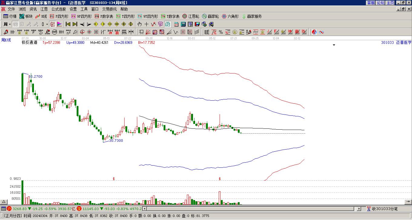
Task: Open the T四方形 tool
Action: click(x=125, y=16)
